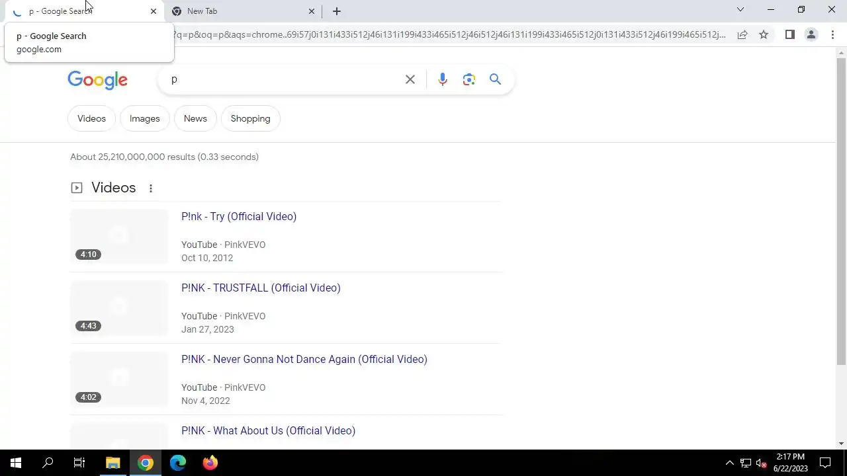Filter results by News
The height and width of the screenshot is (476, 847).
[195, 118]
